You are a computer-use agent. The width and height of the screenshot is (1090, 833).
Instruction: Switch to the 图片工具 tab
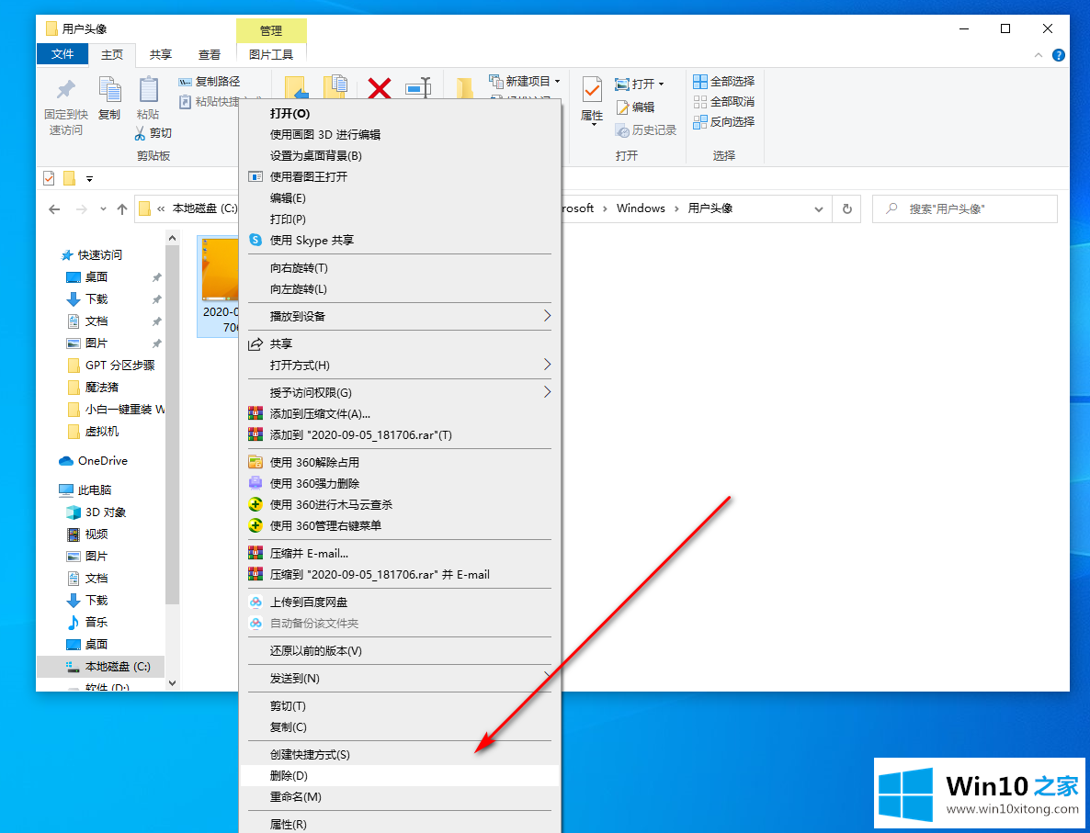tap(271, 54)
